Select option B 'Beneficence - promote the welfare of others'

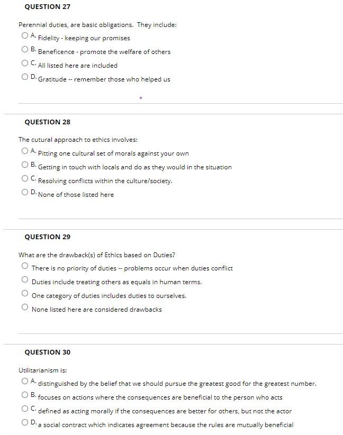(24, 49)
